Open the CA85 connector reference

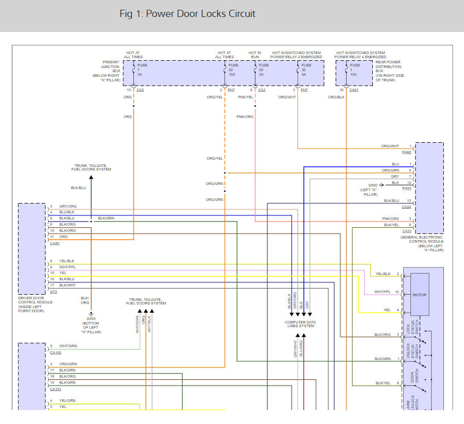pos(54,243)
